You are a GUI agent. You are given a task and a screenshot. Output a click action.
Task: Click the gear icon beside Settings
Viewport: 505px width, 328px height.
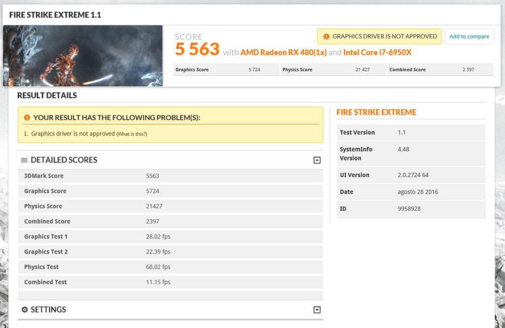pyautogui.click(x=25, y=310)
